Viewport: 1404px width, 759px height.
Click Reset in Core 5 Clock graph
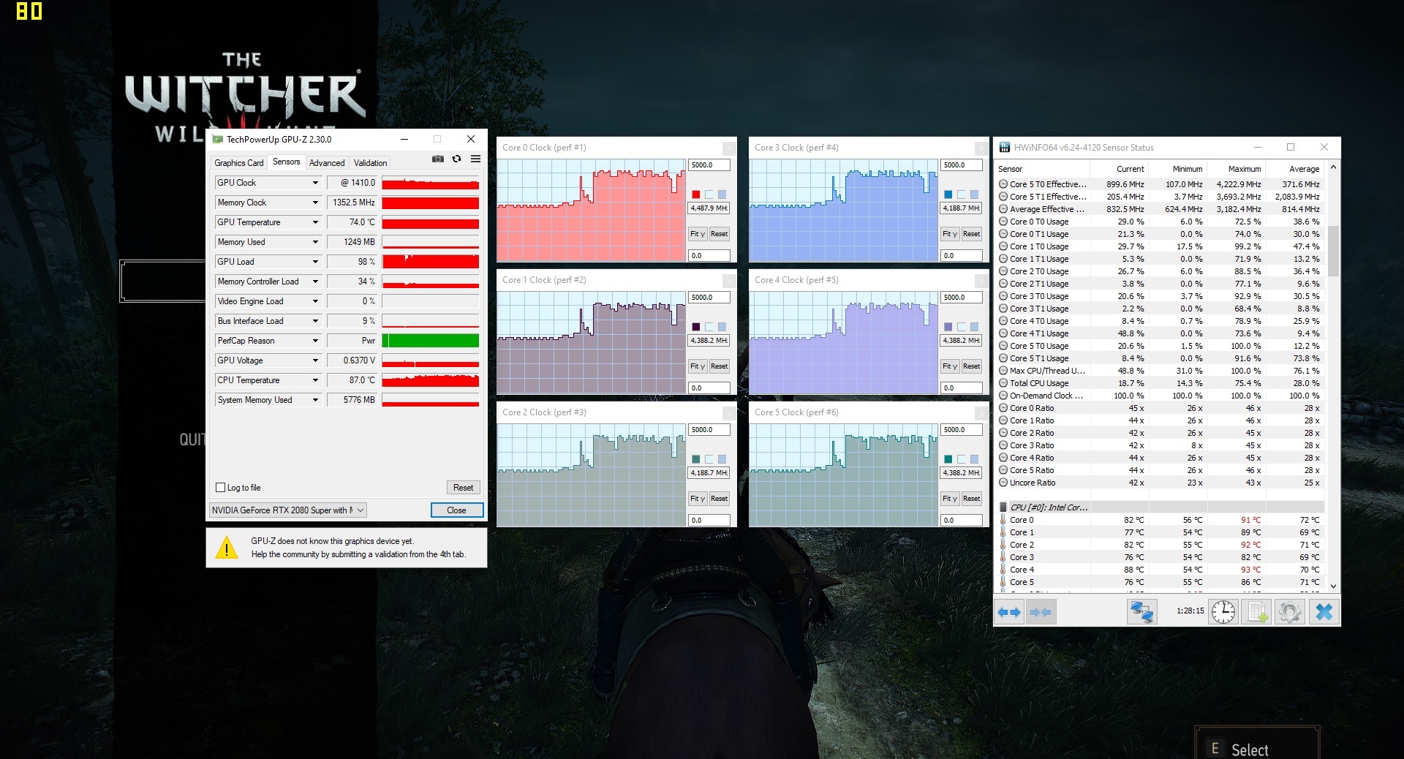(971, 499)
